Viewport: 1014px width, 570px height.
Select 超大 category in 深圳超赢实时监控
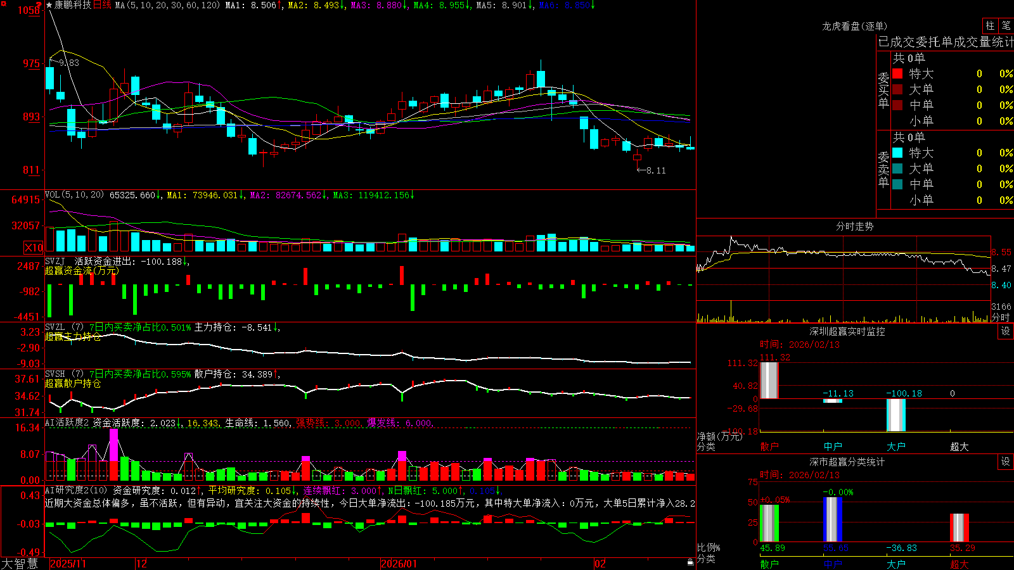coord(959,446)
